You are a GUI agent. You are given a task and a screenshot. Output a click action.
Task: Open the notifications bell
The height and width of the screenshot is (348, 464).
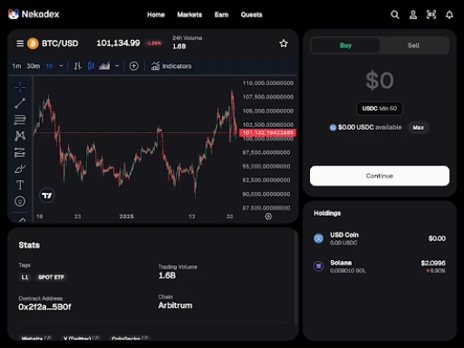(449, 15)
